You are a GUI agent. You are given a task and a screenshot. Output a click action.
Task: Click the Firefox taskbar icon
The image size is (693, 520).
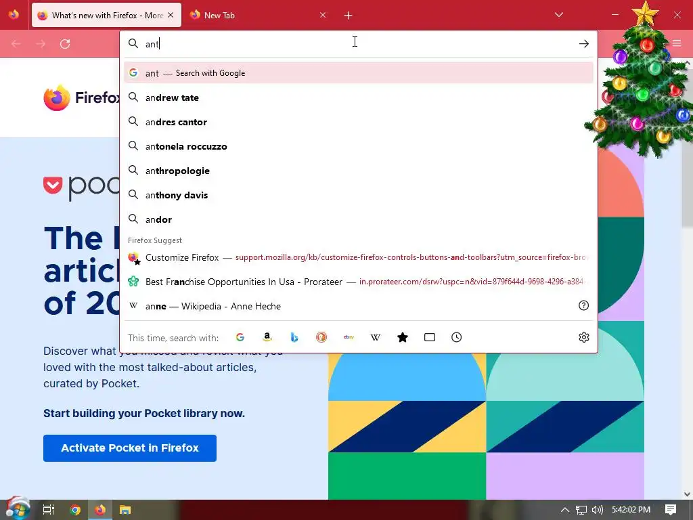100,510
